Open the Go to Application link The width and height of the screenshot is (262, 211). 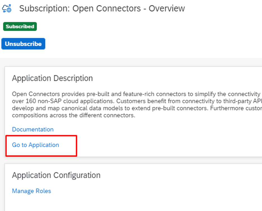[35, 145]
